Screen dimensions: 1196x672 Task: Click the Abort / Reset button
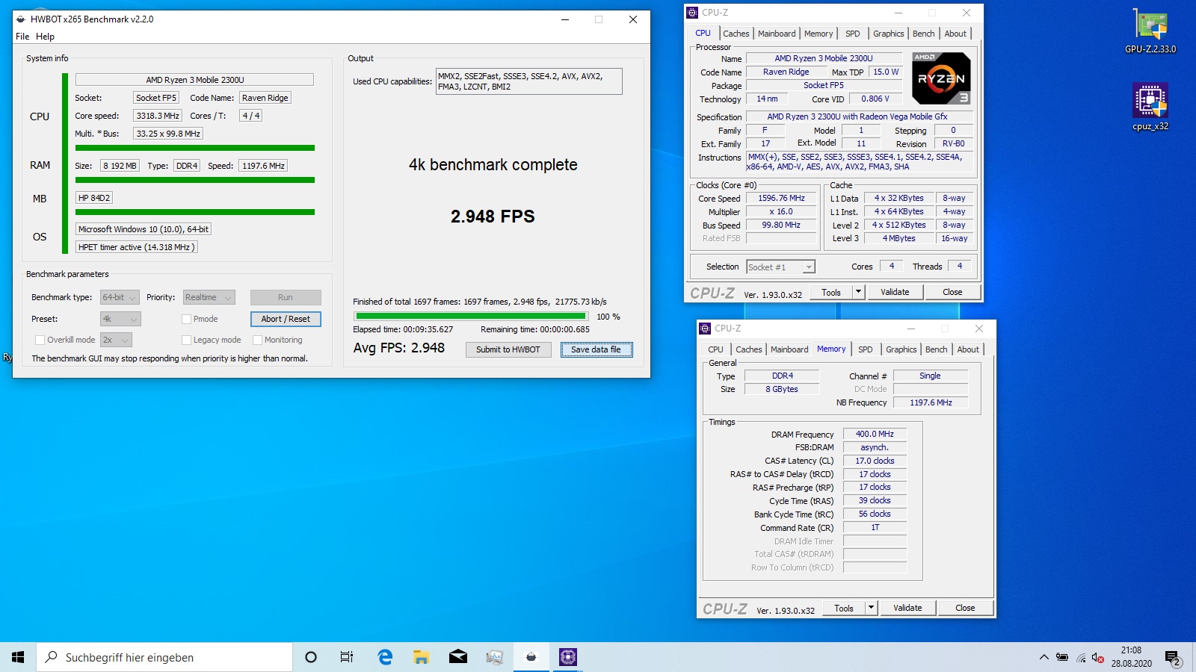286,319
